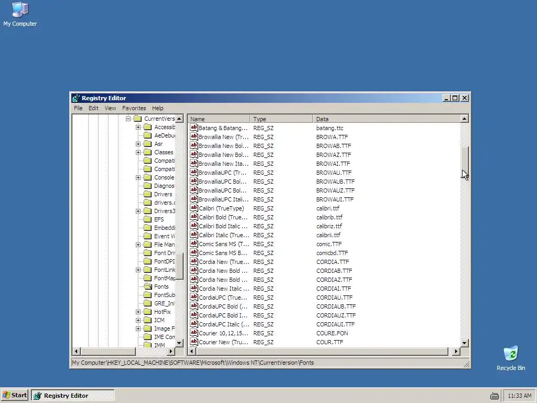Image resolution: width=537 pixels, height=403 pixels.
Task: Click the ICM folder icon
Action: point(147,320)
